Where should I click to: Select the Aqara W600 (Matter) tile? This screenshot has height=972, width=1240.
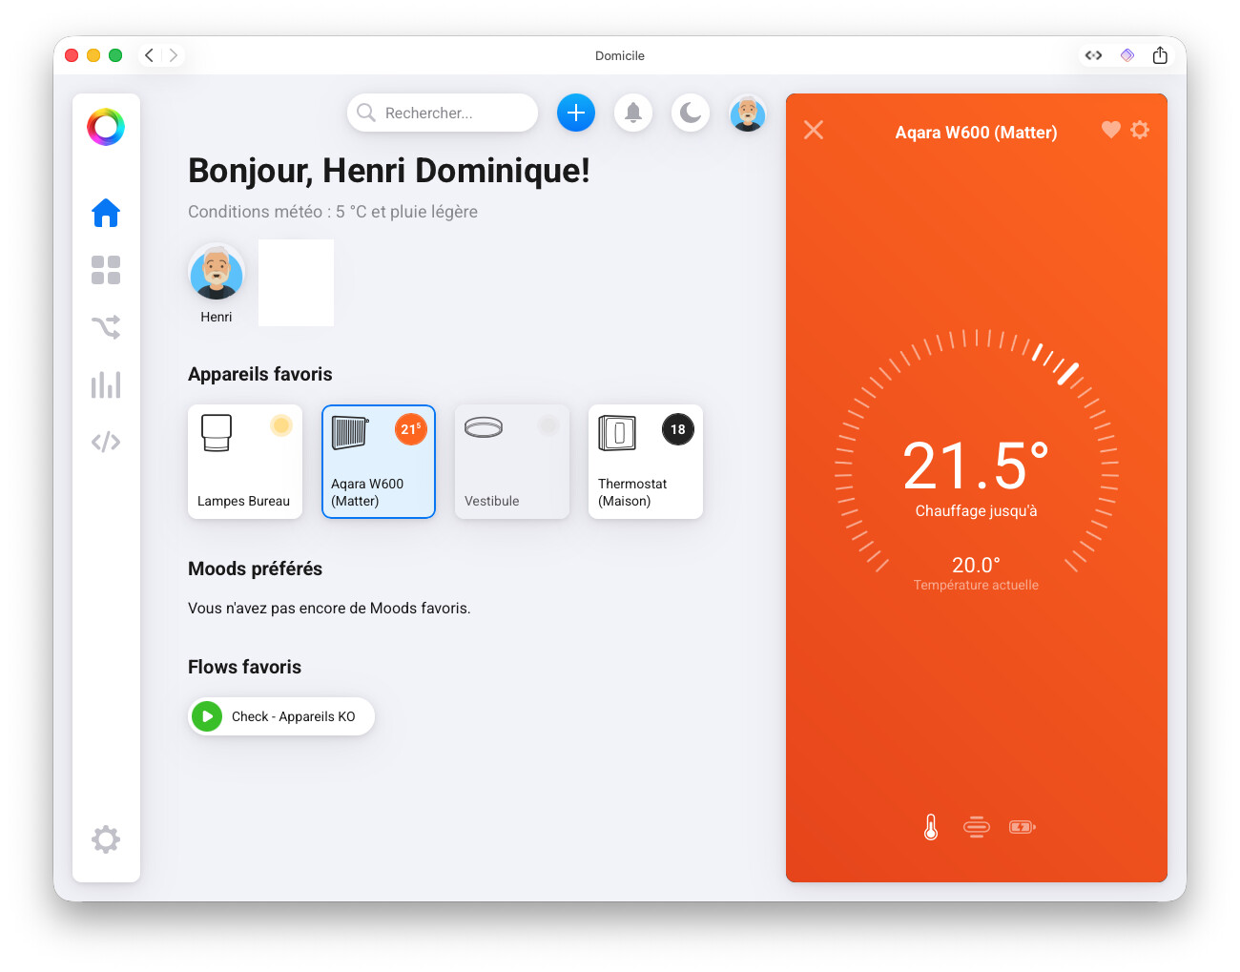pos(379,462)
